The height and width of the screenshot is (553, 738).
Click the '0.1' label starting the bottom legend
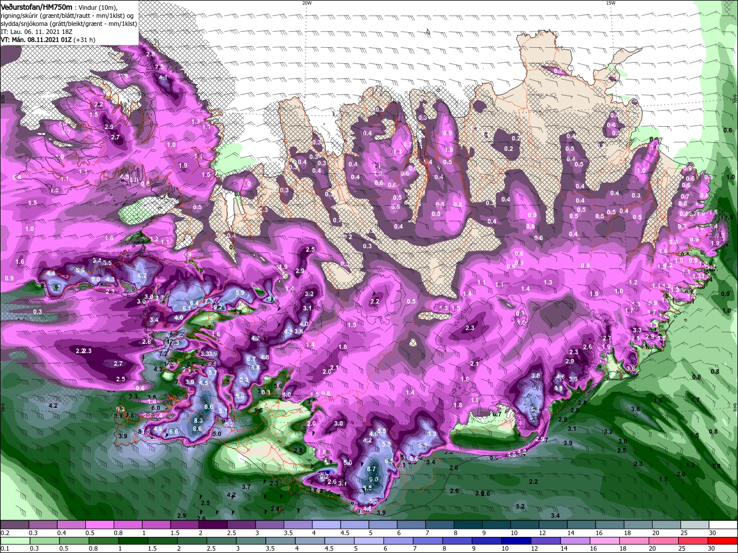click(5, 548)
